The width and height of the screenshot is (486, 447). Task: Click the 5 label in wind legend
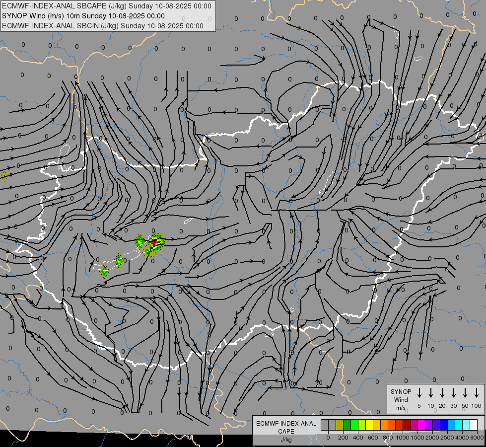tap(419, 406)
